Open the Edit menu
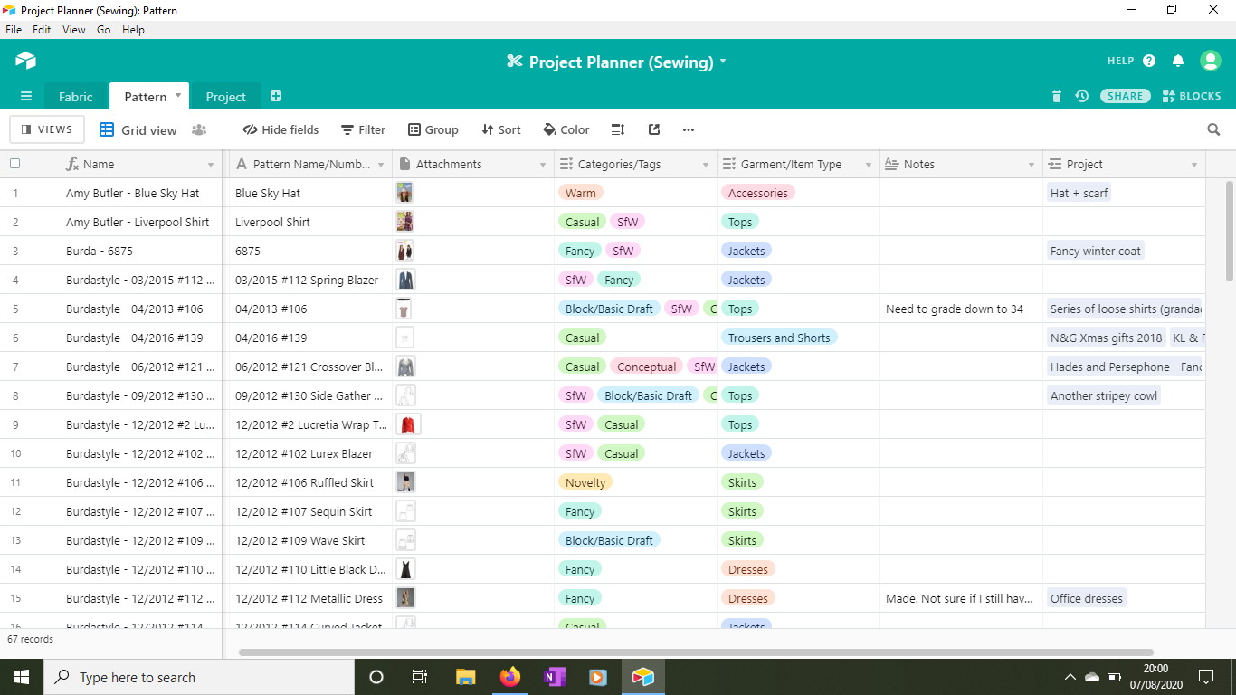1236x695 pixels. pyautogui.click(x=42, y=30)
